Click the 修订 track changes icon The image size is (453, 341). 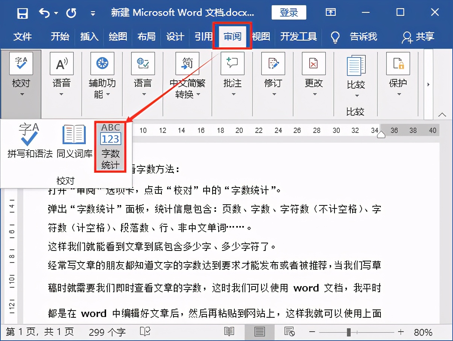(x=273, y=63)
